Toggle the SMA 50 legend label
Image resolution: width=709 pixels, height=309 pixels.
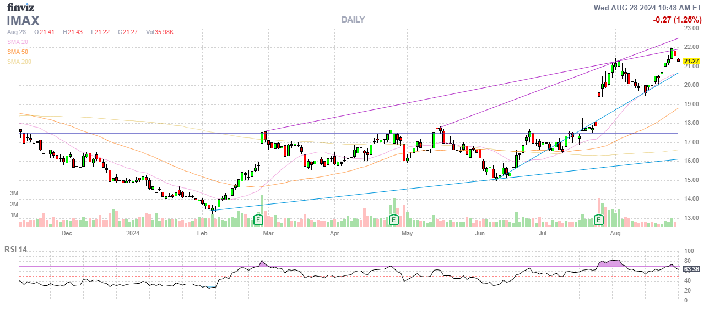pyautogui.click(x=18, y=52)
